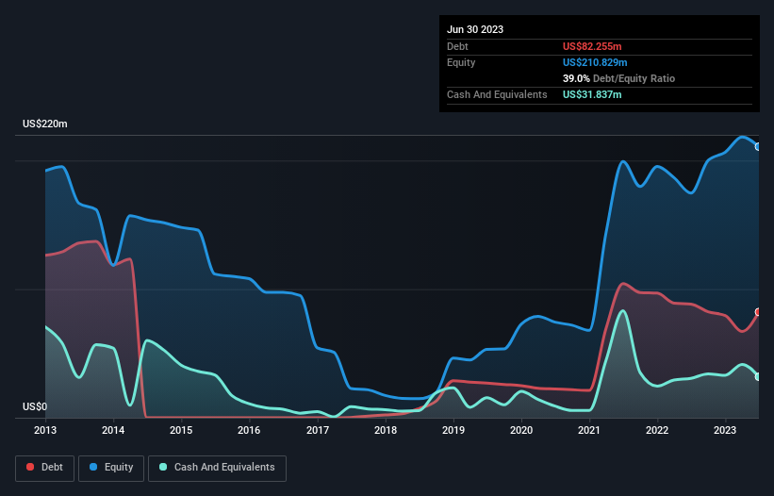Click the US$0 y-axis label
The image size is (774, 496).
pos(35,406)
